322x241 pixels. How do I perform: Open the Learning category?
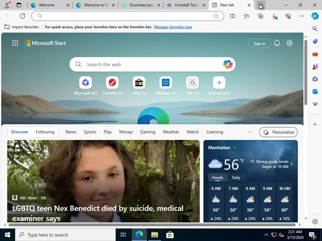pos(215,132)
